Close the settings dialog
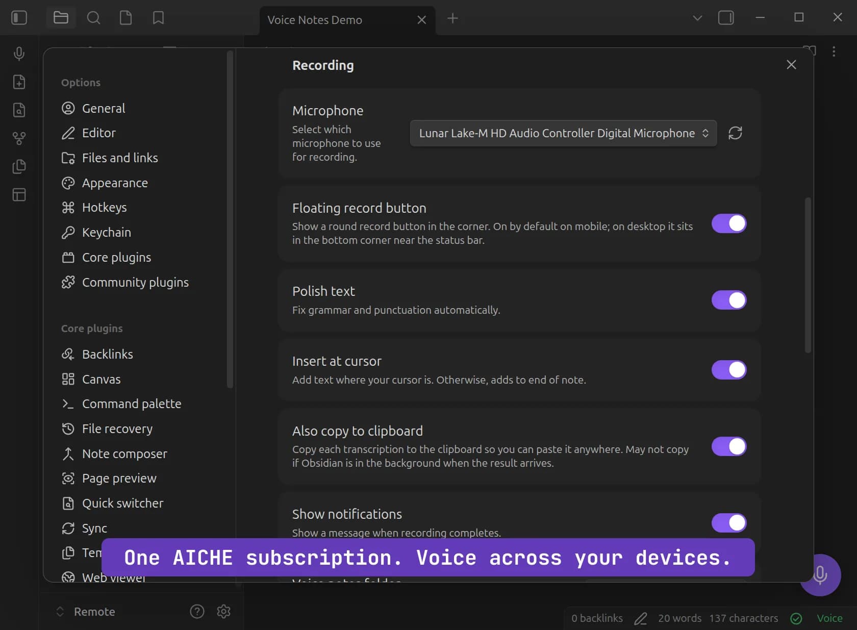The image size is (857, 630). [x=791, y=65]
